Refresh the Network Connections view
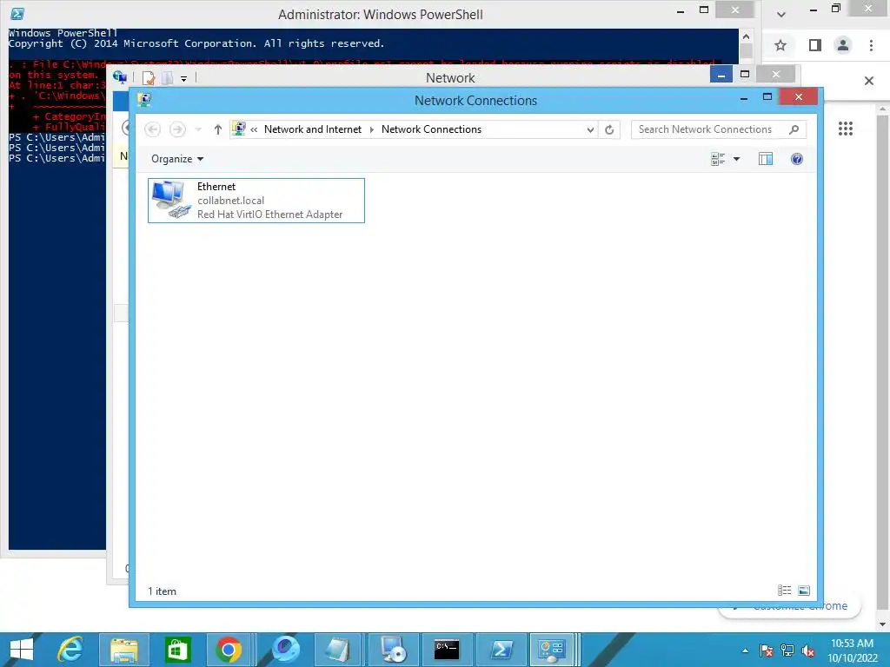The height and width of the screenshot is (667, 890). pyautogui.click(x=609, y=130)
